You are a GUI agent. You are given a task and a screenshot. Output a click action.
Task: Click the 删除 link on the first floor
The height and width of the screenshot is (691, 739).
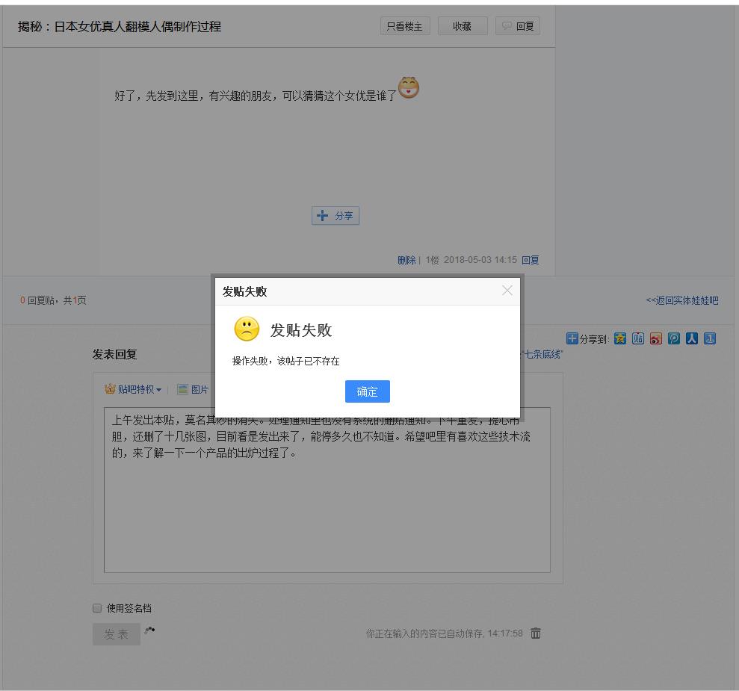[x=406, y=260]
